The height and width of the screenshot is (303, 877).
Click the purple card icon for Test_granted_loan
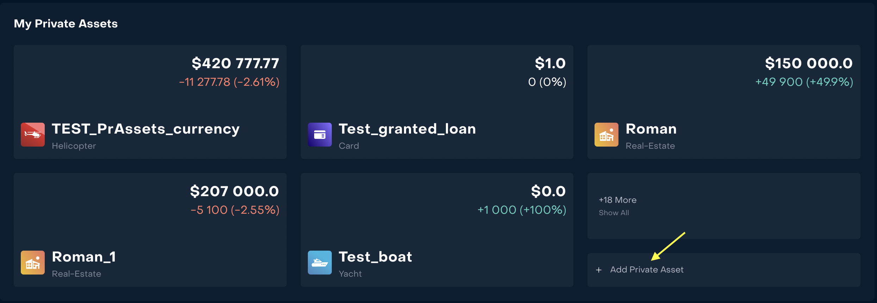tap(319, 135)
